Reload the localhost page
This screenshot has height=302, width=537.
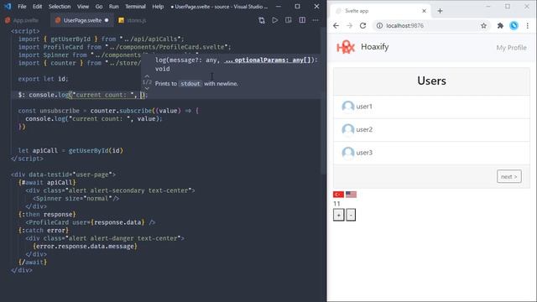pos(362,26)
